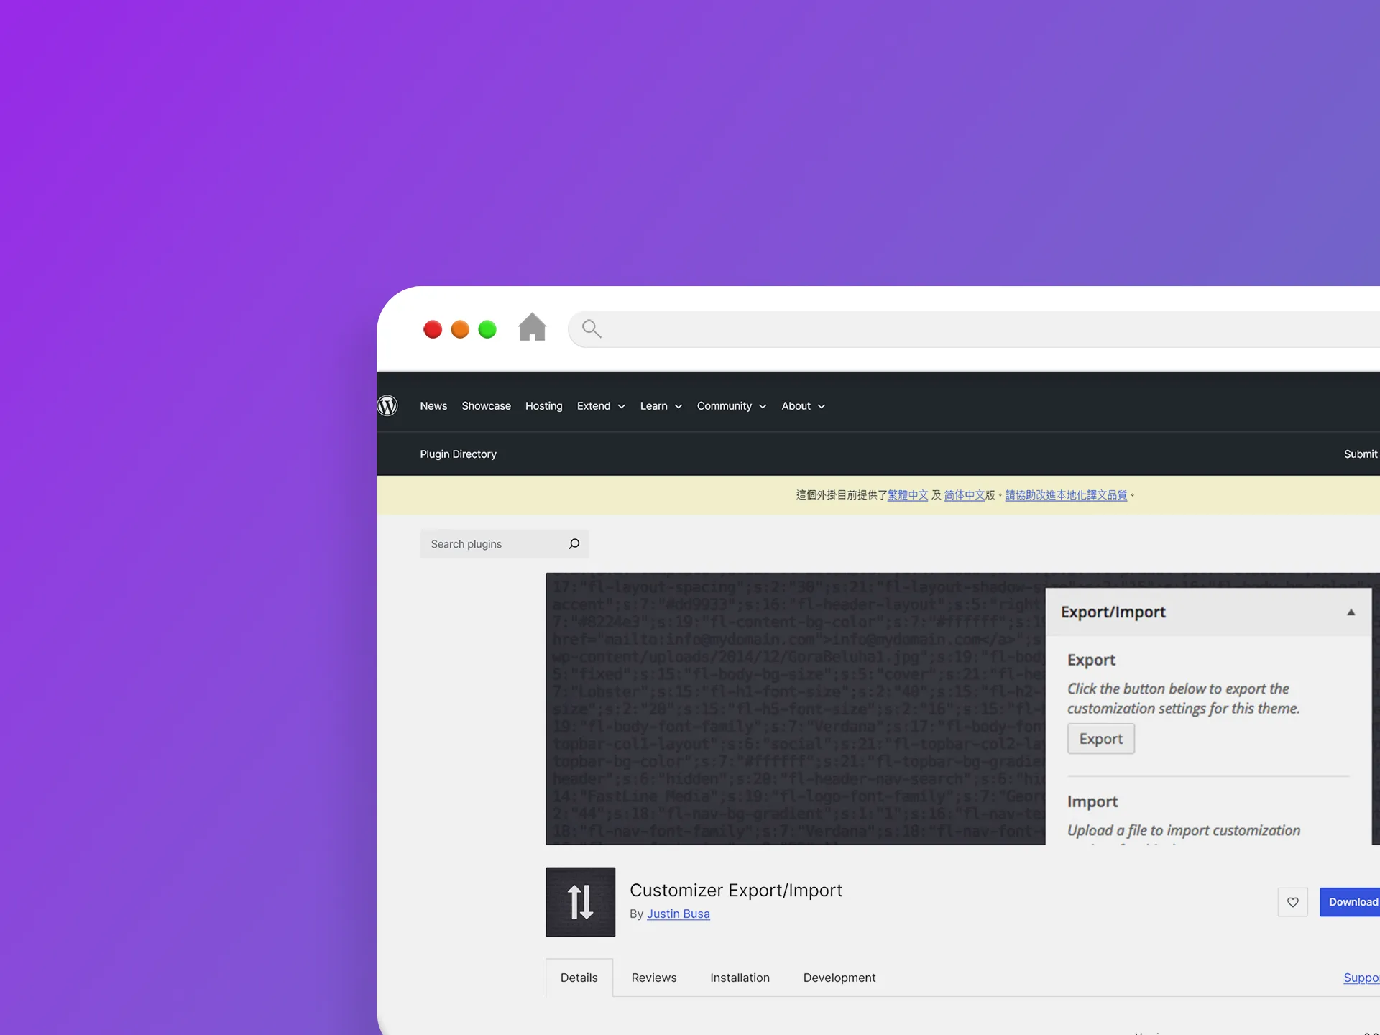The height and width of the screenshot is (1035, 1380).
Task: Click the orange minimize window dot
Action: (x=460, y=329)
